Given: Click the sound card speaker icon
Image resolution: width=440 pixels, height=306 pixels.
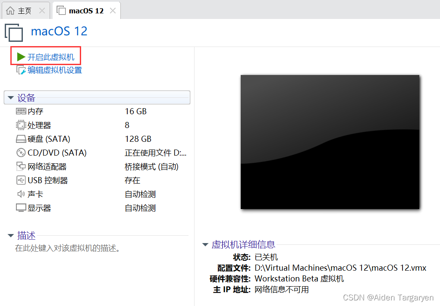Looking at the screenshot, I should click(21, 194).
